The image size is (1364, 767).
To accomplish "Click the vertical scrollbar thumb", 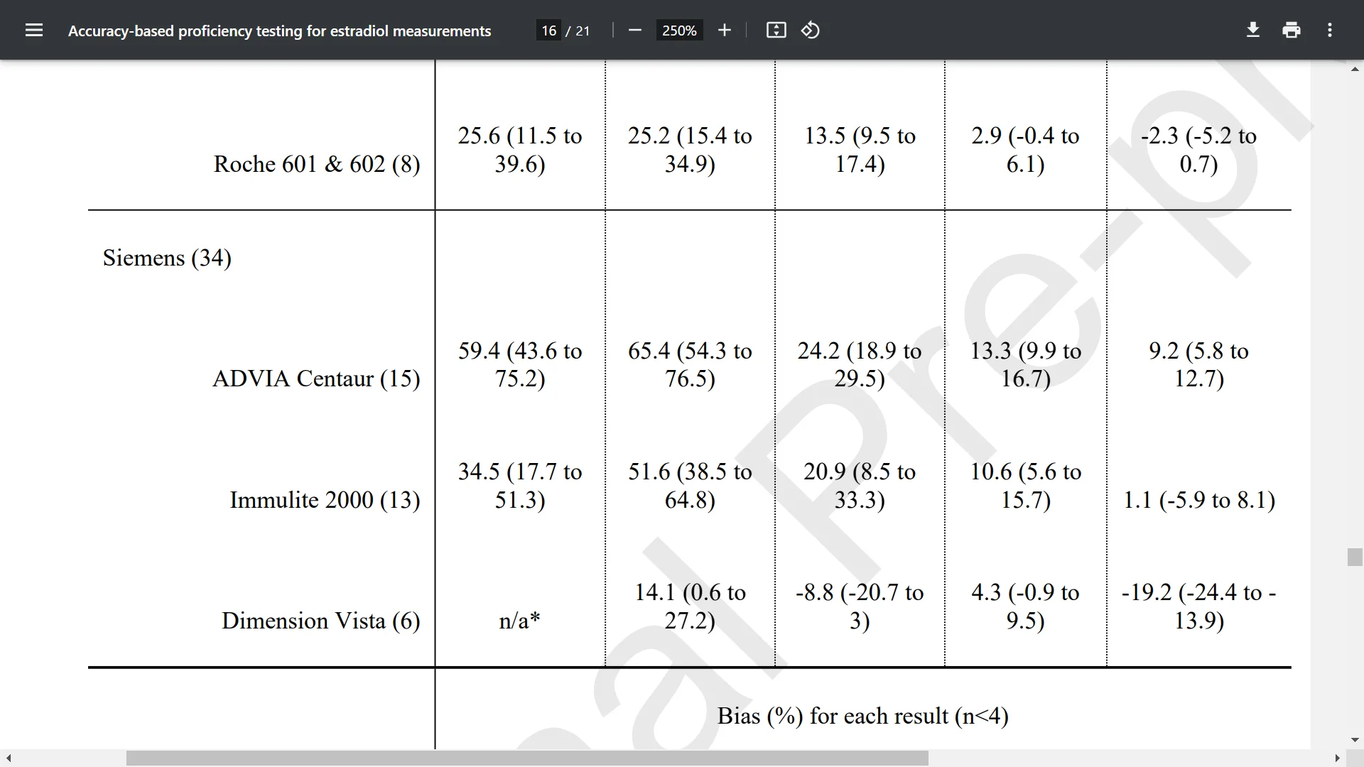I will 1355,557.
